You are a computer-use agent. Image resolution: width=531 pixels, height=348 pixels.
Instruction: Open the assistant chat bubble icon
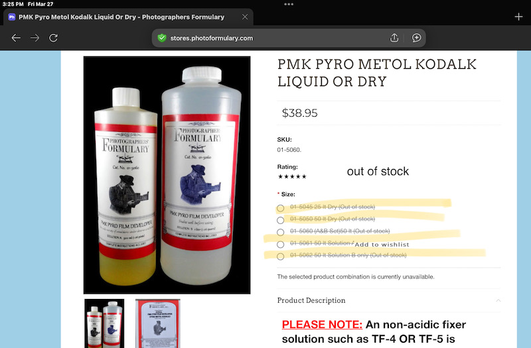[417, 38]
